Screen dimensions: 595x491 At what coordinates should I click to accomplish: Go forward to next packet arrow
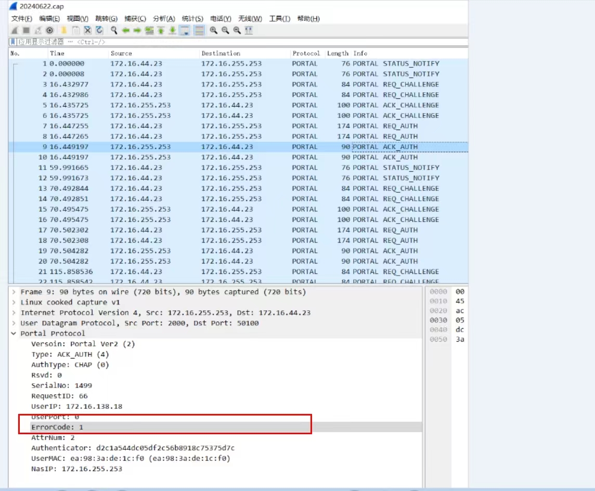pyautogui.click(x=137, y=30)
